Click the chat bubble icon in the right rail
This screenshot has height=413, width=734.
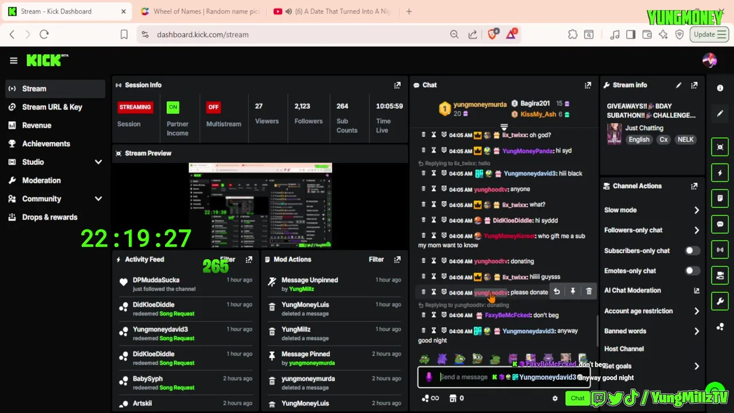point(720,224)
